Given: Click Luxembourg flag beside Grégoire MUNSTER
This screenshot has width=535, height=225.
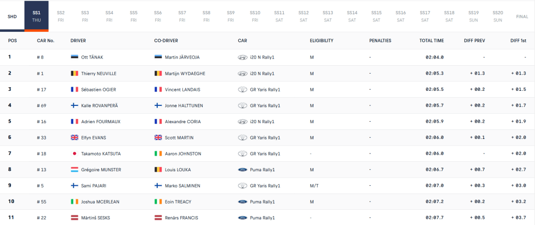Looking at the screenshot, I should click(74, 170).
